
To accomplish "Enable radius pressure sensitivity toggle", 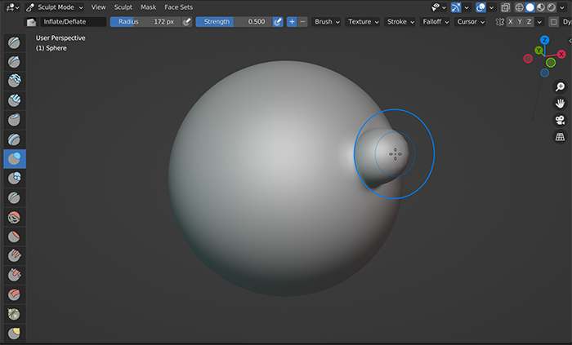I will pos(187,22).
